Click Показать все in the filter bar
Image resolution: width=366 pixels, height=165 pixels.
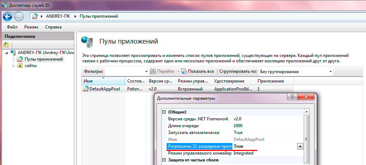[198, 71]
